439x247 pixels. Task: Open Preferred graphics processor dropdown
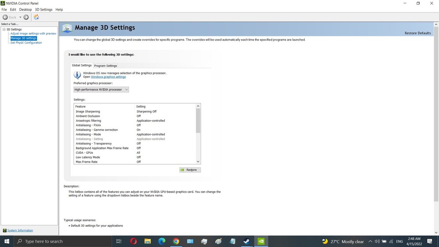coord(101,89)
